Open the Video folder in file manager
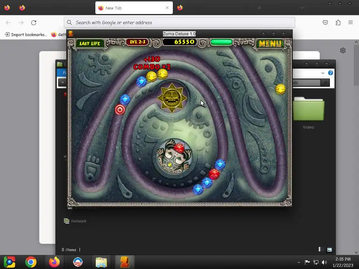Viewport: 359px width, 269px height. (x=309, y=113)
